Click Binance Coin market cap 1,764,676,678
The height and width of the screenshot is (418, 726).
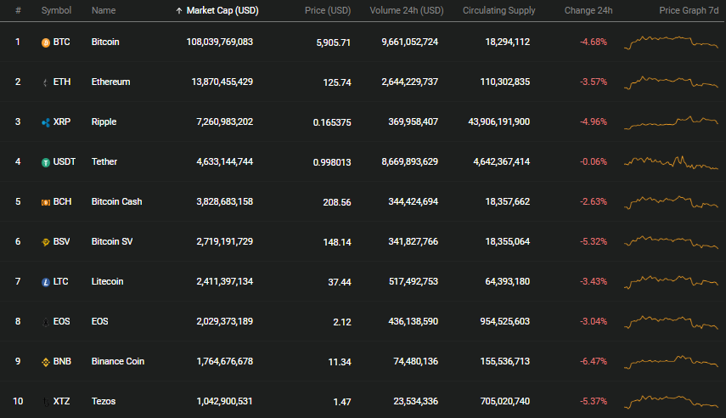coord(224,361)
